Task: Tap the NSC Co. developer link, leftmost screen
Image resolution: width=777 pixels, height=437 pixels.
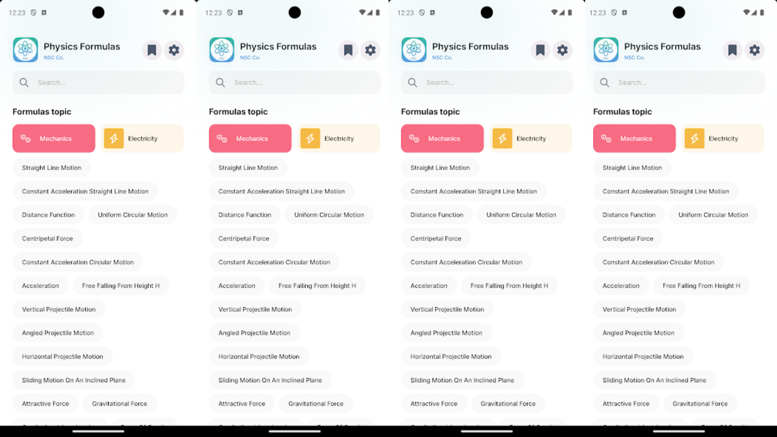Action: 53,58
